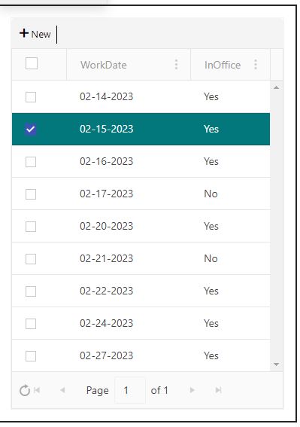The width and height of the screenshot is (300, 427).
Task: Refresh the grid using the reload icon
Action: coord(25,390)
